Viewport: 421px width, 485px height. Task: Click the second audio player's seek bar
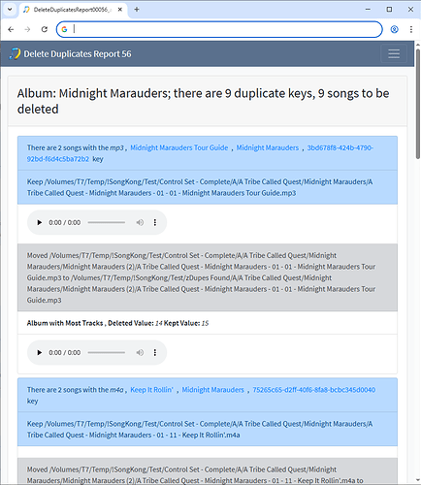coord(107,352)
